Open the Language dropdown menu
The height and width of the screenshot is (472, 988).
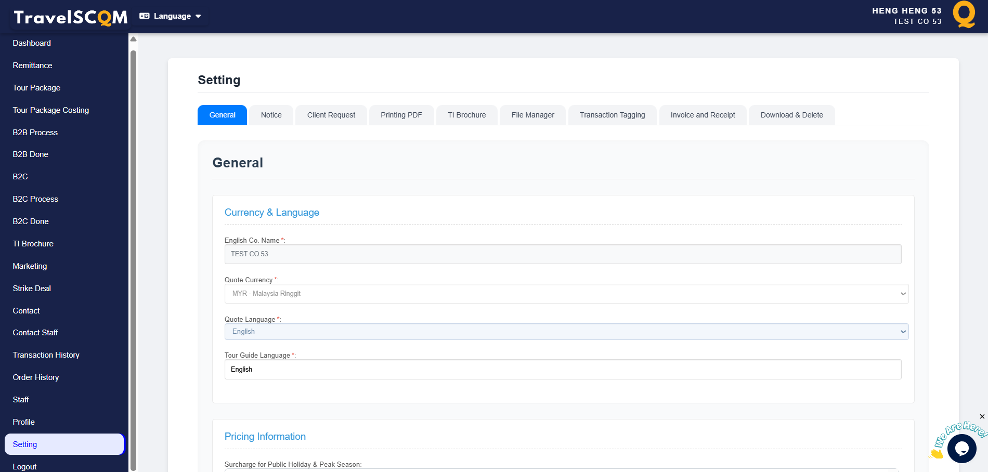pos(171,16)
